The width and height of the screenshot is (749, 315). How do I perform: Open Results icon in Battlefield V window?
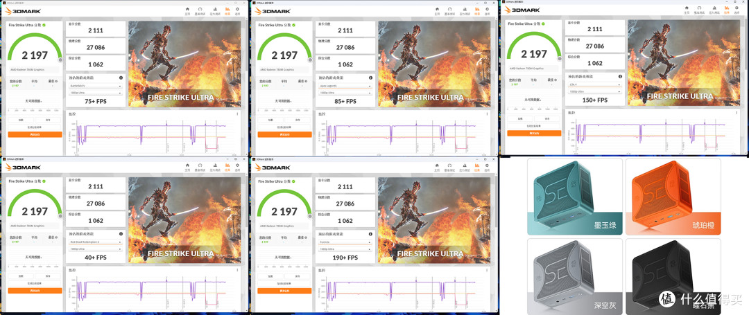click(227, 10)
